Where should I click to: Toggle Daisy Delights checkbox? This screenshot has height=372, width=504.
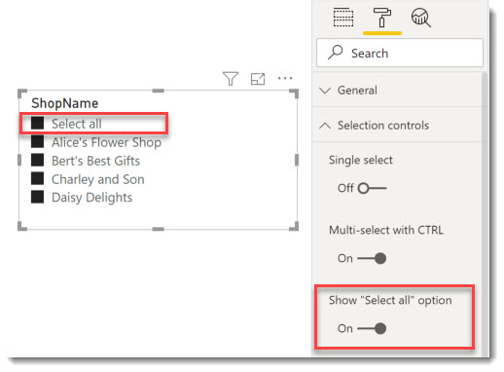[x=37, y=197]
